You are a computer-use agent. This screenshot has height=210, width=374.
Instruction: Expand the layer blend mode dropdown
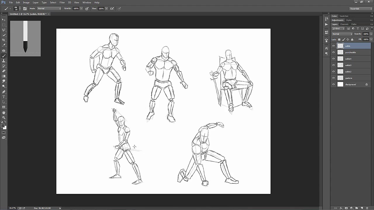coord(342,34)
